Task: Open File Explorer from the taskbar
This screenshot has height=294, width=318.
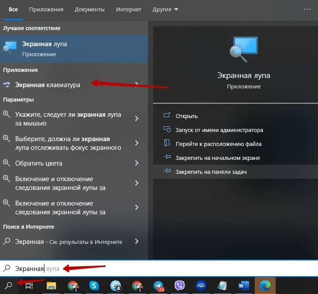Action: (x=51, y=286)
